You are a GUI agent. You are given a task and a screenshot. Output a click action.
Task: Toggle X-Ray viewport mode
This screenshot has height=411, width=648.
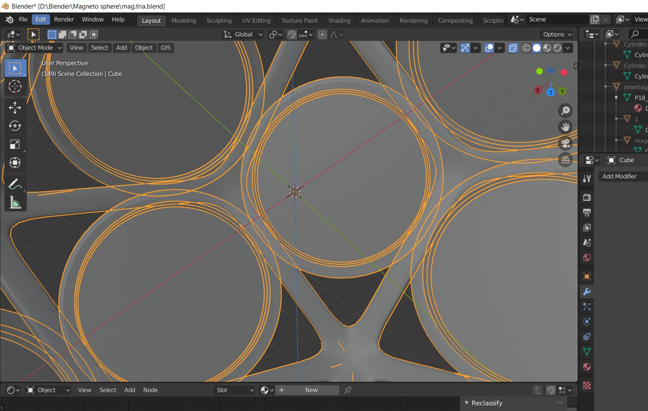pyautogui.click(x=513, y=48)
